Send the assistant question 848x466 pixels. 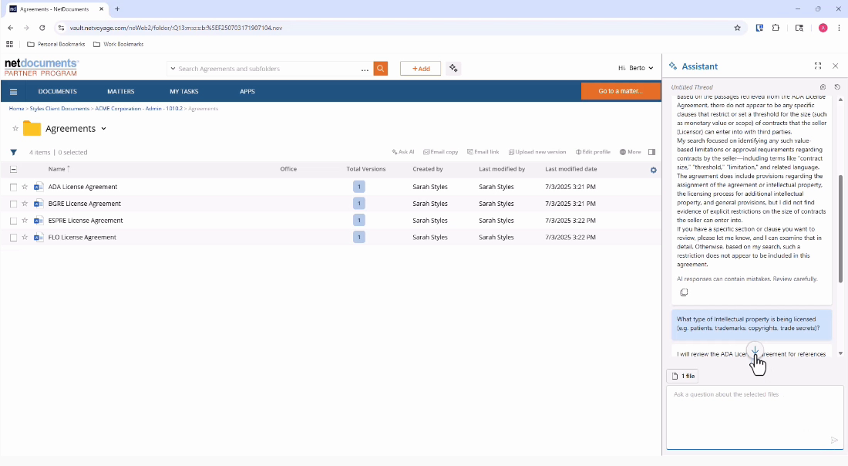834,440
